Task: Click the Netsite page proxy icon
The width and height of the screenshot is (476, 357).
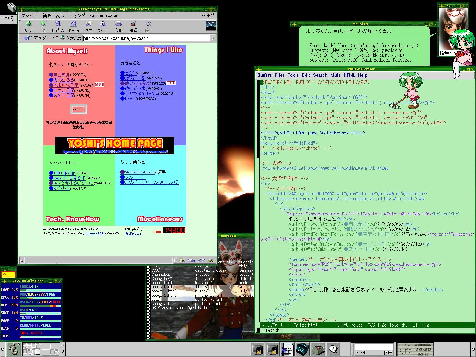Action: (x=62, y=38)
